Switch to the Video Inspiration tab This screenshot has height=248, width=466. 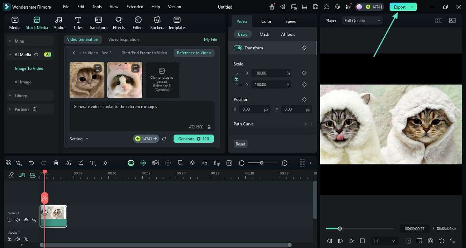pyautogui.click(x=123, y=39)
